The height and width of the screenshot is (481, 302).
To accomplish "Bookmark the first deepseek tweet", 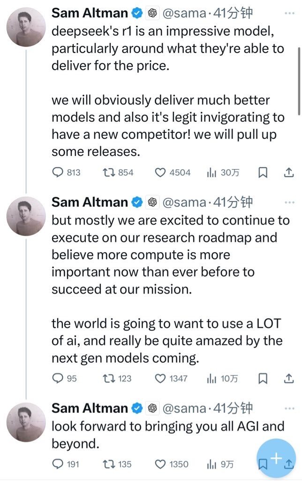I will click(263, 173).
